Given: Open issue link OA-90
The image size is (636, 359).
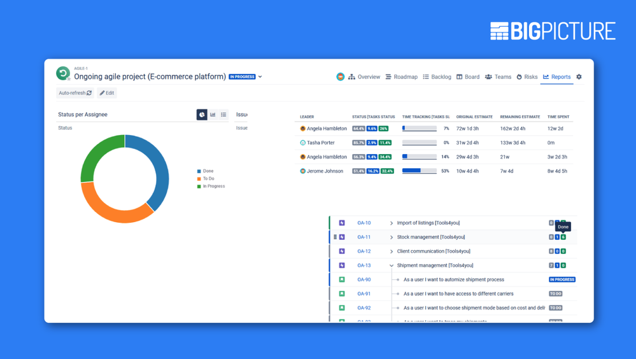Looking at the screenshot, I should (364, 279).
